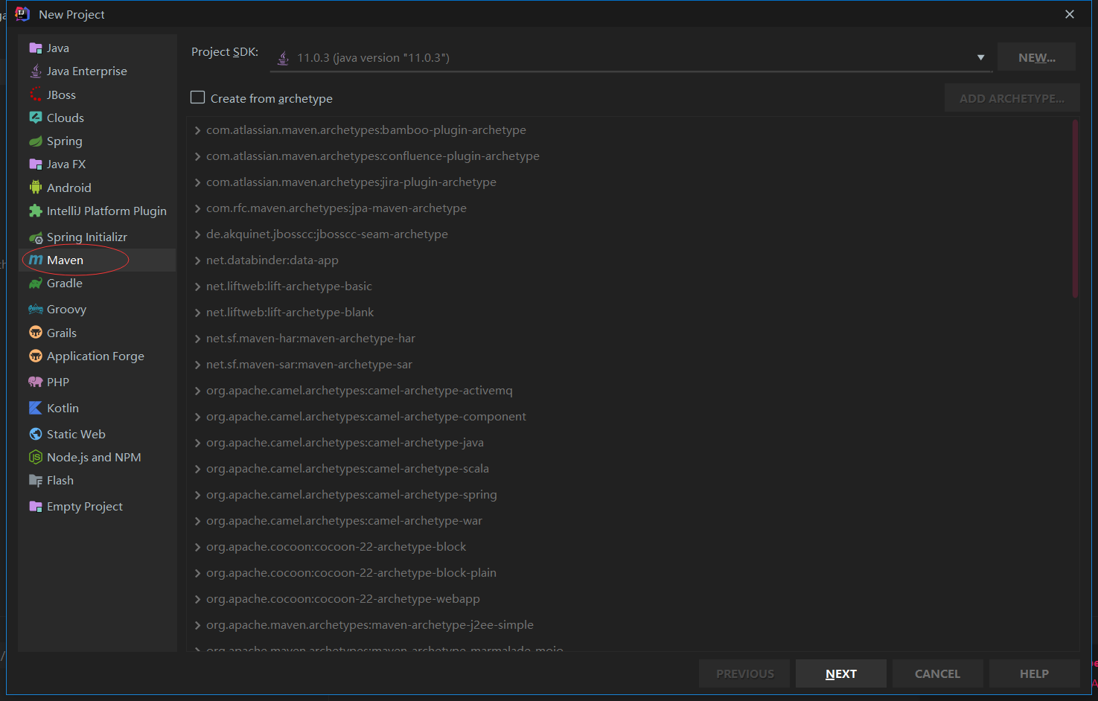
Task: Select cocoon-22-archetype-block row
Action: tap(629, 547)
